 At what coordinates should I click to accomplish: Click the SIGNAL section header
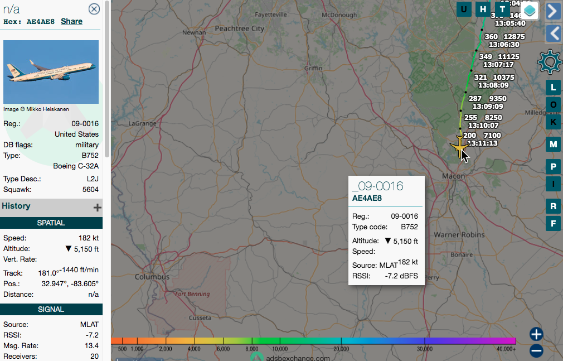click(51, 309)
